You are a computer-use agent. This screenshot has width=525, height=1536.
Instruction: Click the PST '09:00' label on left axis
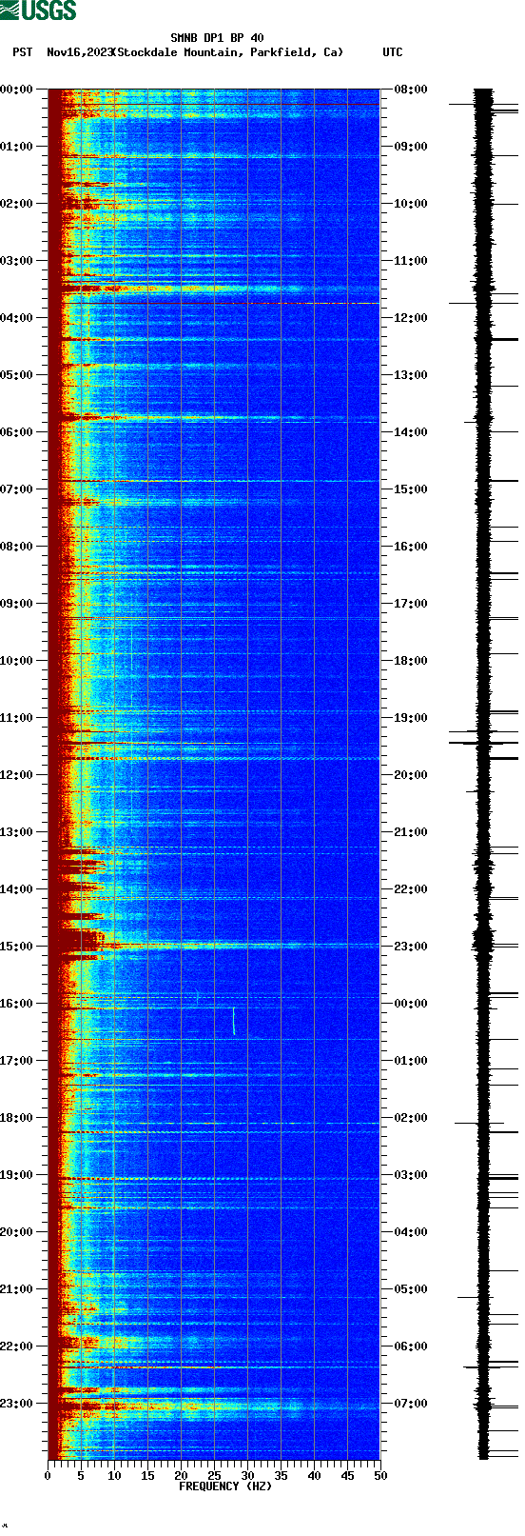(x=17, y=604)
